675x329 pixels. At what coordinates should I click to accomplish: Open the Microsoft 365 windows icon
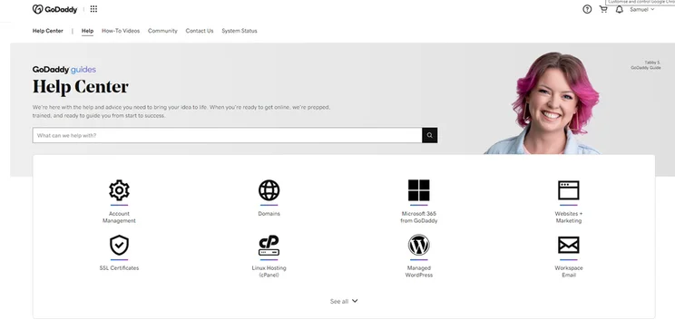pos(419,190)
